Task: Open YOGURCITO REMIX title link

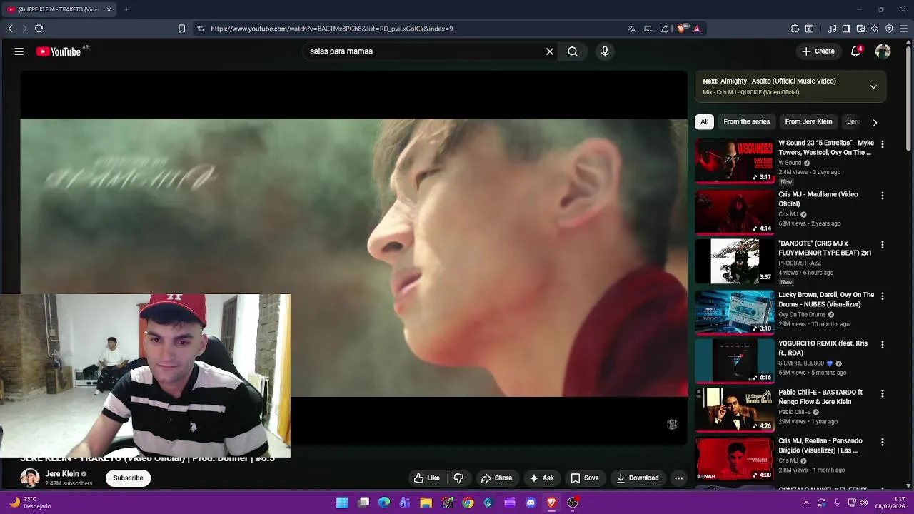Action: point(823,348)
